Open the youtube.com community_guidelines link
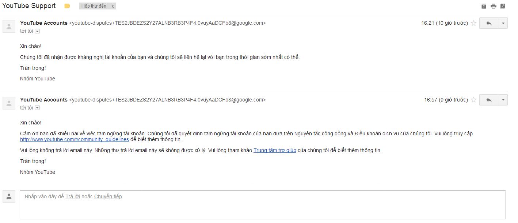 pyautogui.click(x=75, y=139)
